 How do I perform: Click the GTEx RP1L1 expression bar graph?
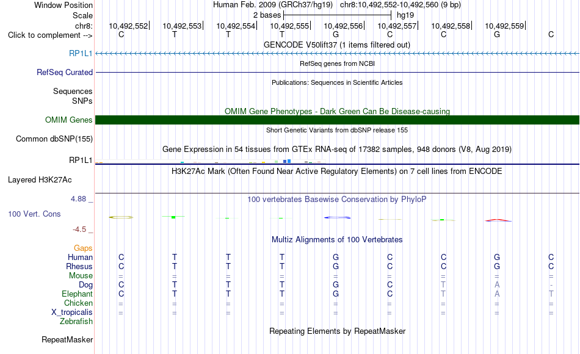210,161
